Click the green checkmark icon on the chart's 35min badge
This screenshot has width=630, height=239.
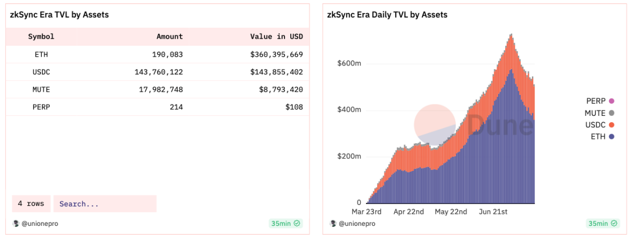(615, 223)
